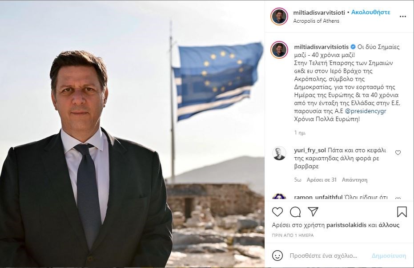Like the post with heart icon
This screenshot has width=414, height=268.
point(277,212)
